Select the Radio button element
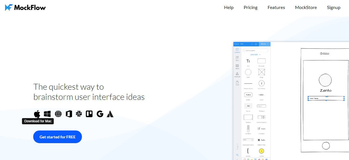349x160 pixels. tap(259, 140)
